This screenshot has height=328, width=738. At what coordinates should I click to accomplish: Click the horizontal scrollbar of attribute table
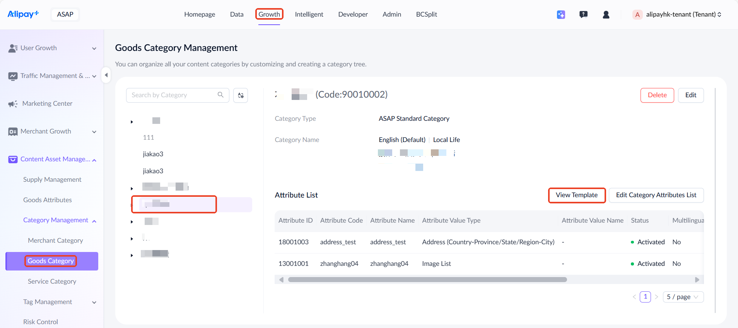427,279
